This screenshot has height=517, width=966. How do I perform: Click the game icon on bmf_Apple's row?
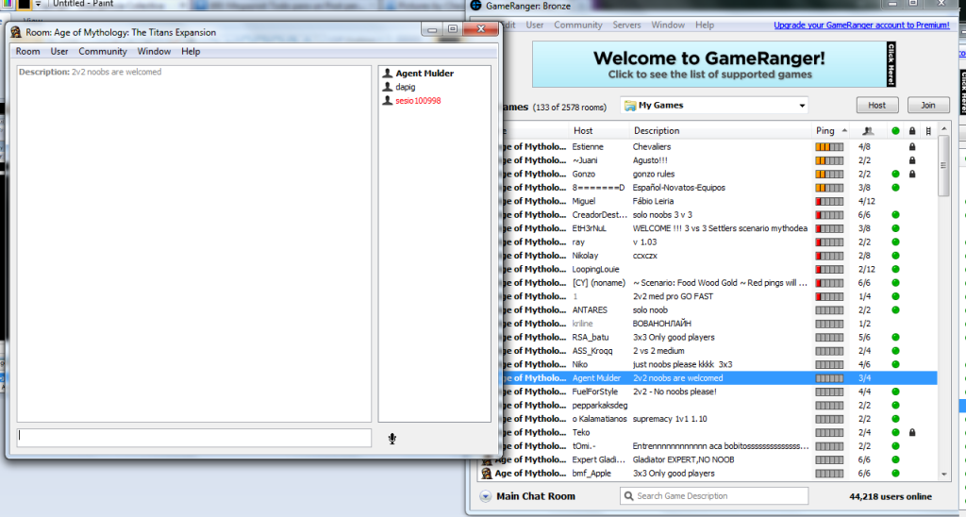[487, 474]
